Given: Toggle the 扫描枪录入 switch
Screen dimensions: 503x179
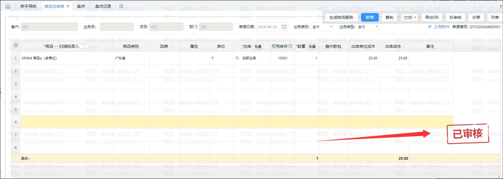Looking at the screenshot, I should point(84,47).
